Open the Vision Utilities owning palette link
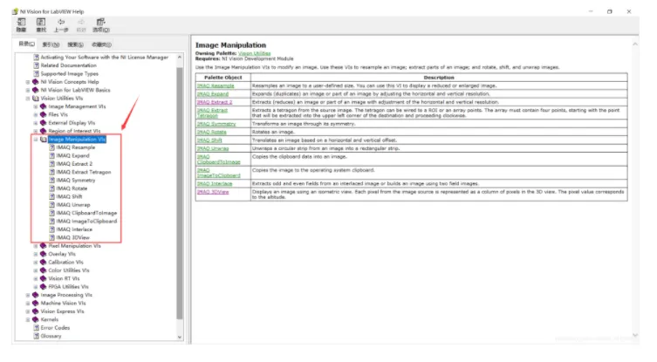Screen dimensions: 657x362 254,53
